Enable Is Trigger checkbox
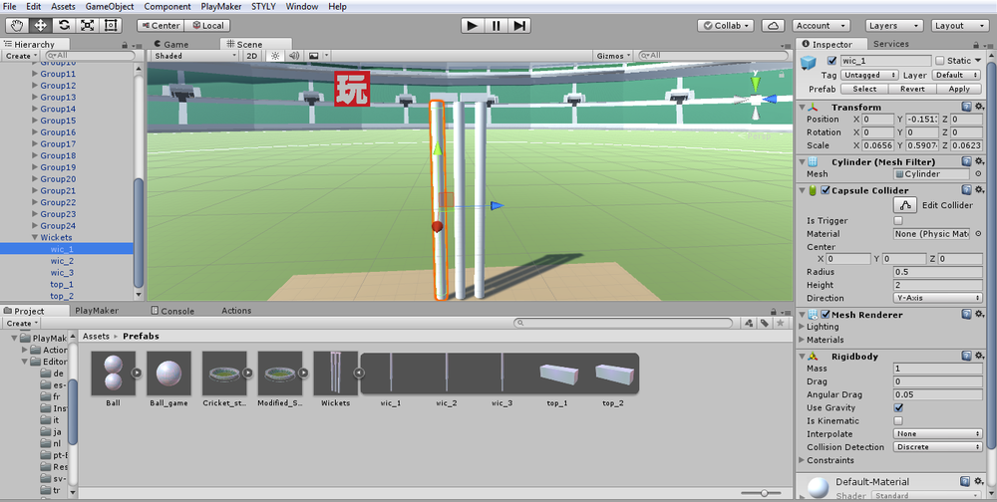Viewport: 997px width, 502px height. point(898,220)
